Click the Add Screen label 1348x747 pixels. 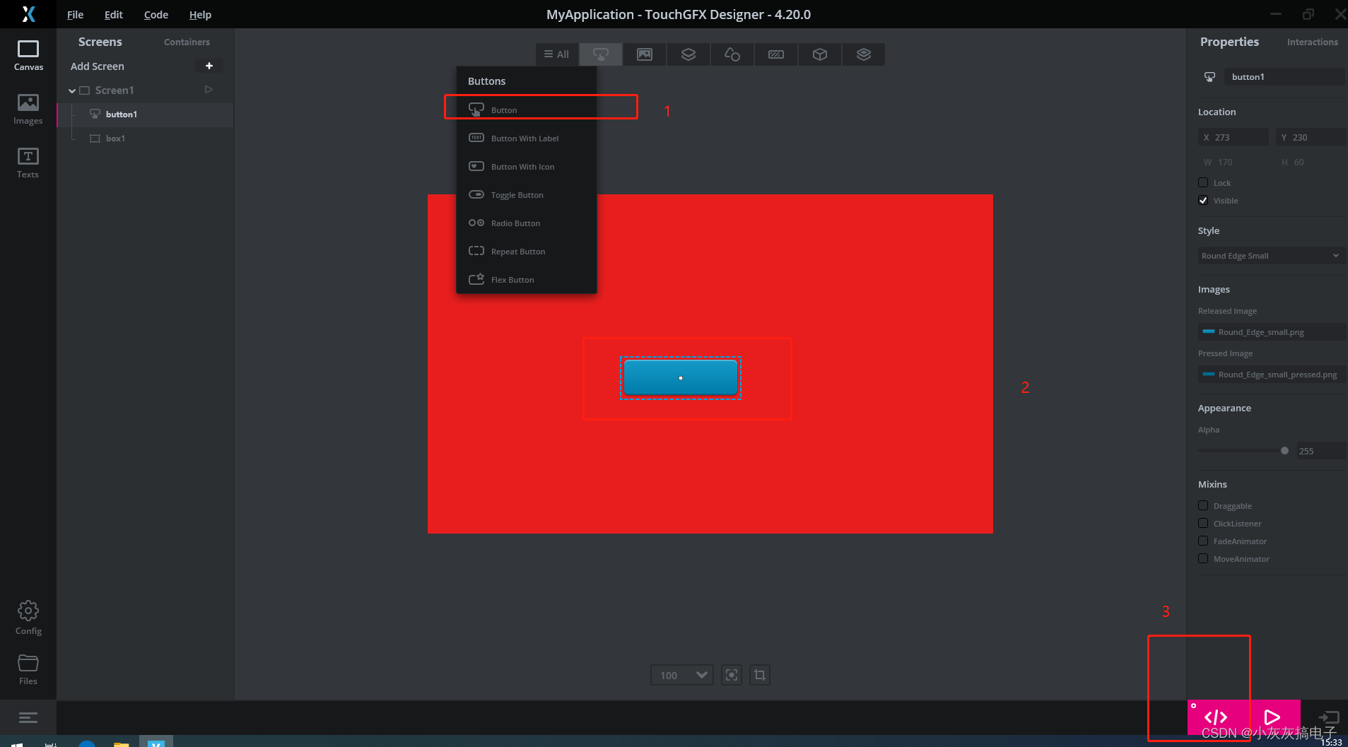pyautogui.click(x=98, y=66)
